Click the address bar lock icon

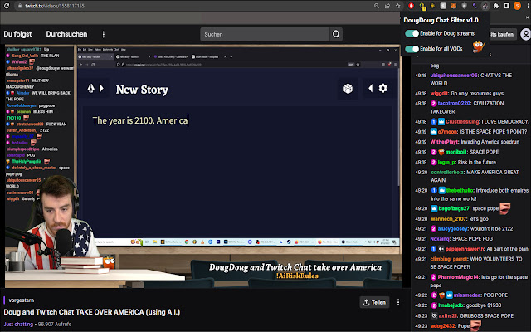pyautogui.click(x=20, y=6)
